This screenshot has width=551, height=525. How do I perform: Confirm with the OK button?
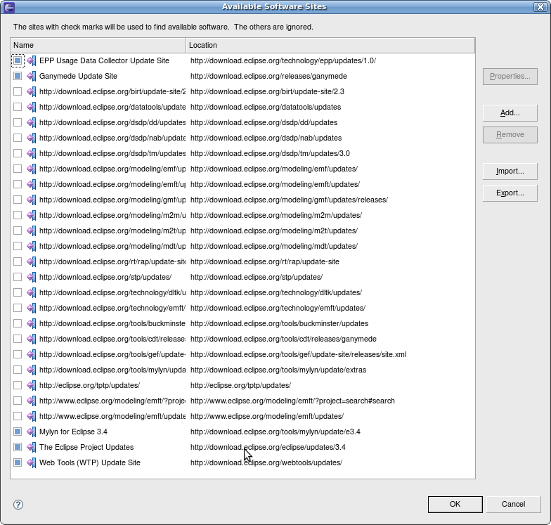(x=455, y=505)
